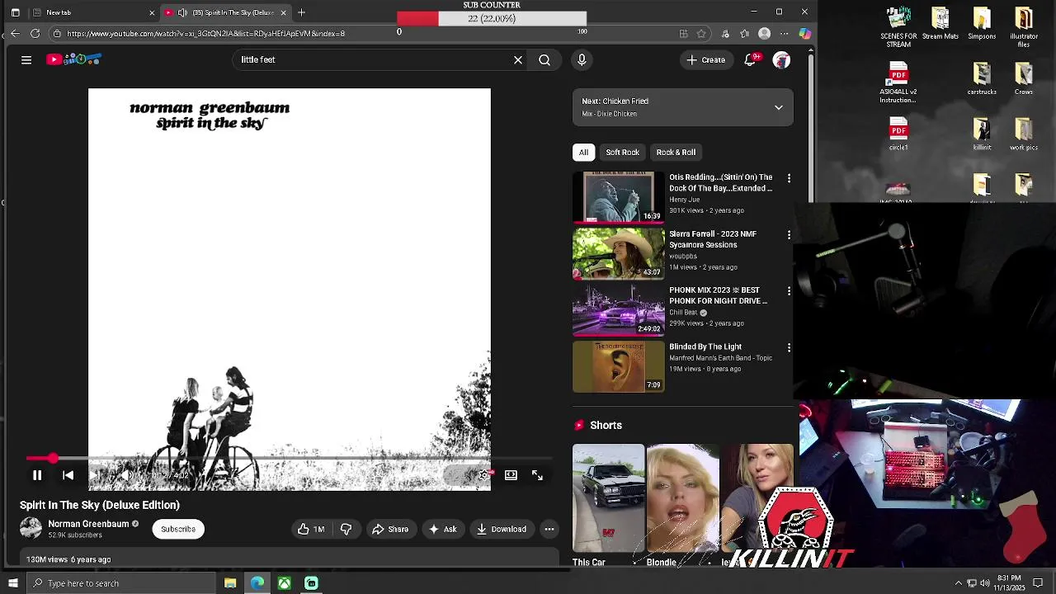The image size is (1056, 594).
Task: Go to previous video in player
Action: click(68, 475)
